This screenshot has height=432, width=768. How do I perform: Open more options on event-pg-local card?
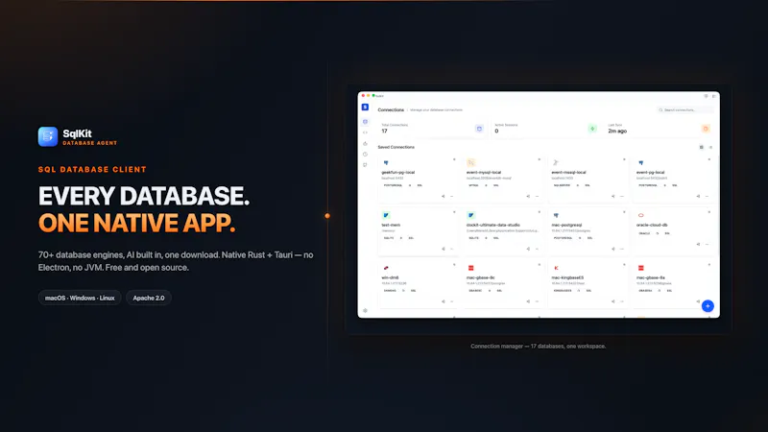pyautogui.click(x=707, y=197)
